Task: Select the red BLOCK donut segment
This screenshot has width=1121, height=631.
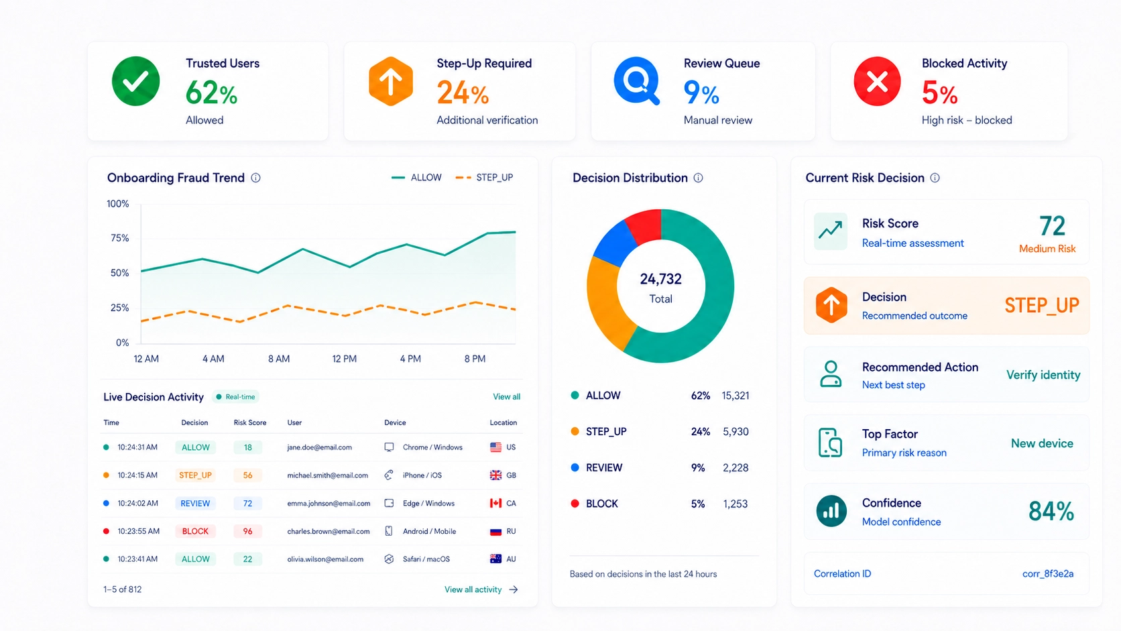Action: coord(646,226)
